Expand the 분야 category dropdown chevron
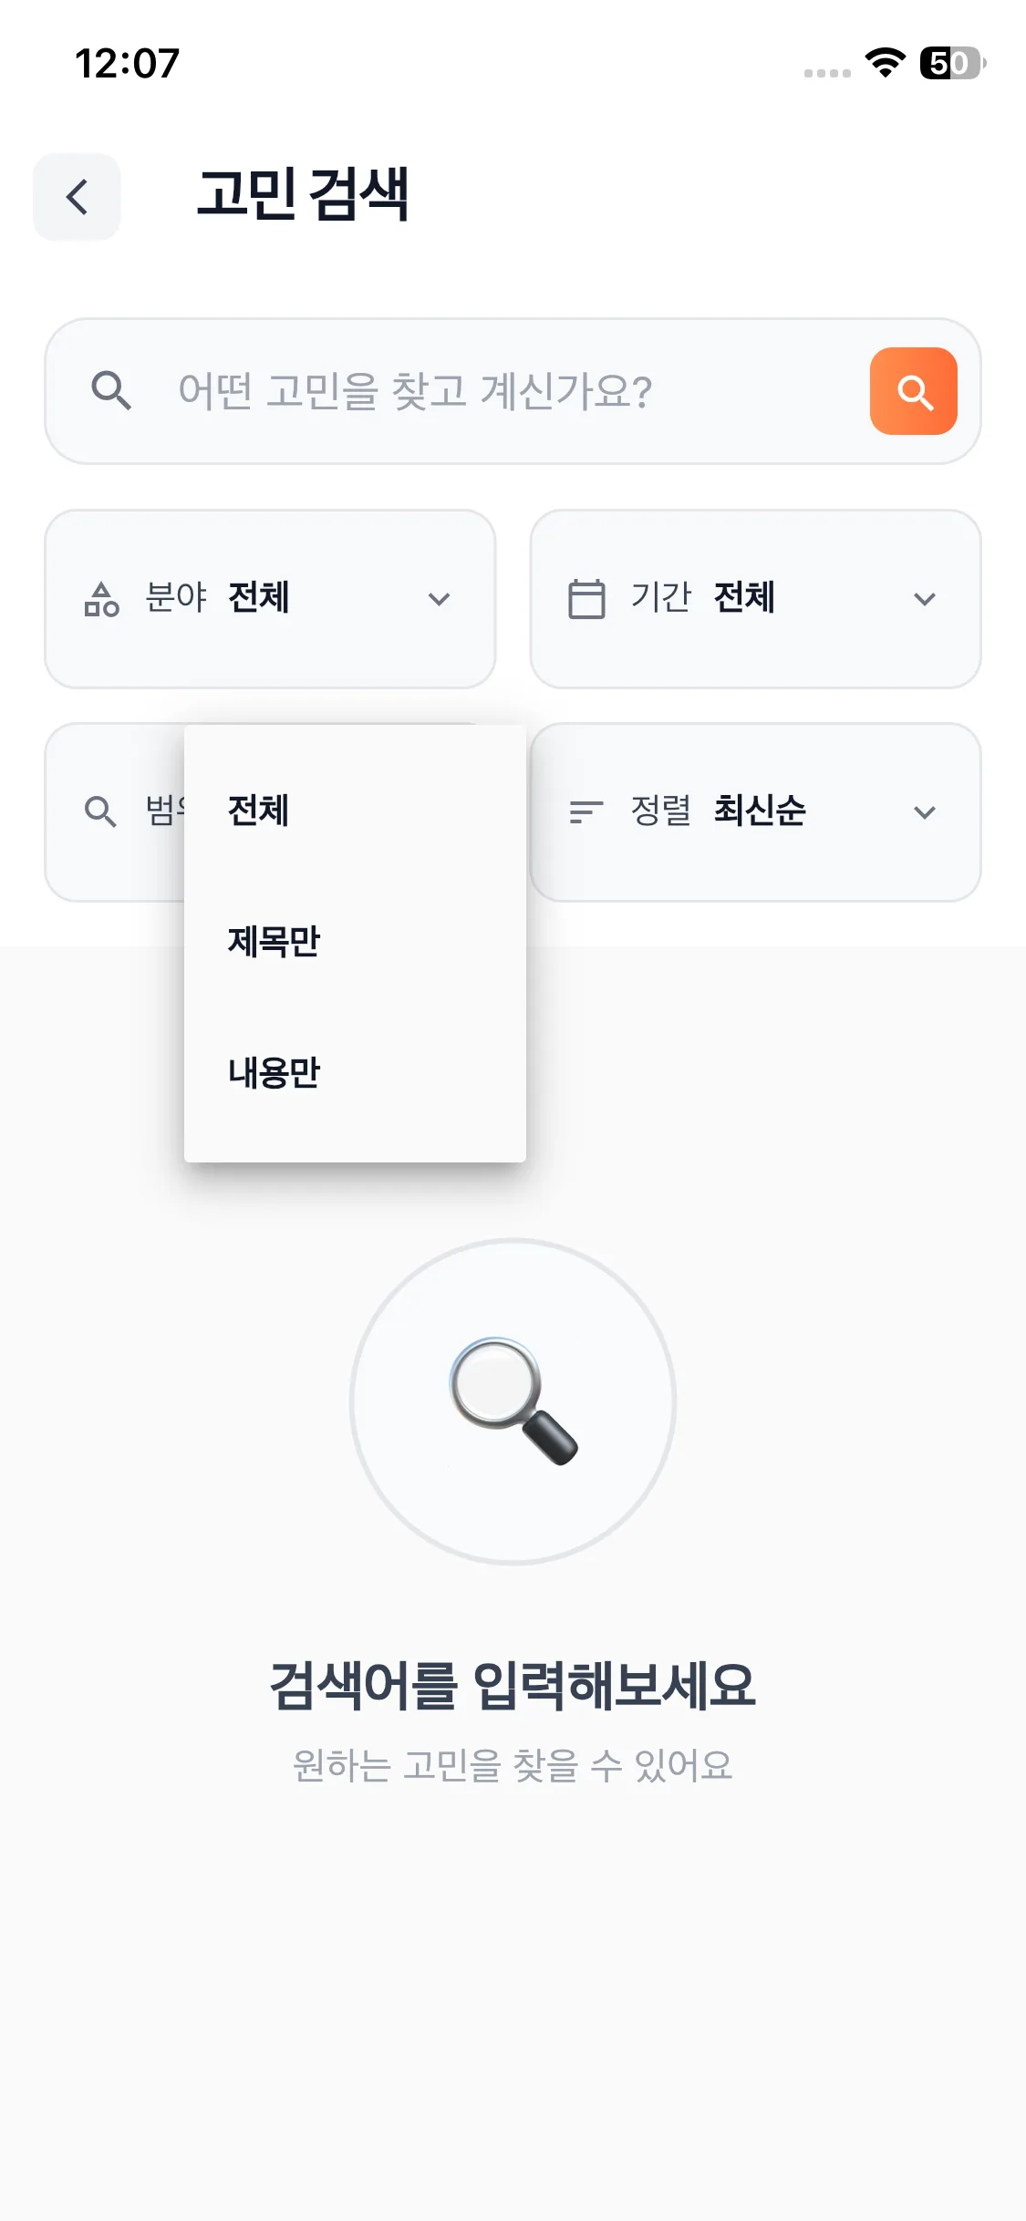This screenshot has width=1026, height=2221. (x=440, y=599)
